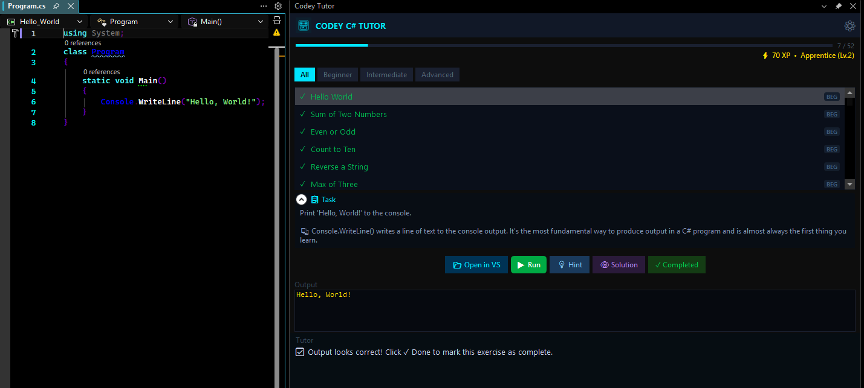Click the editor settings gear icon
864x388 pixels.
(x=278, y=6)
